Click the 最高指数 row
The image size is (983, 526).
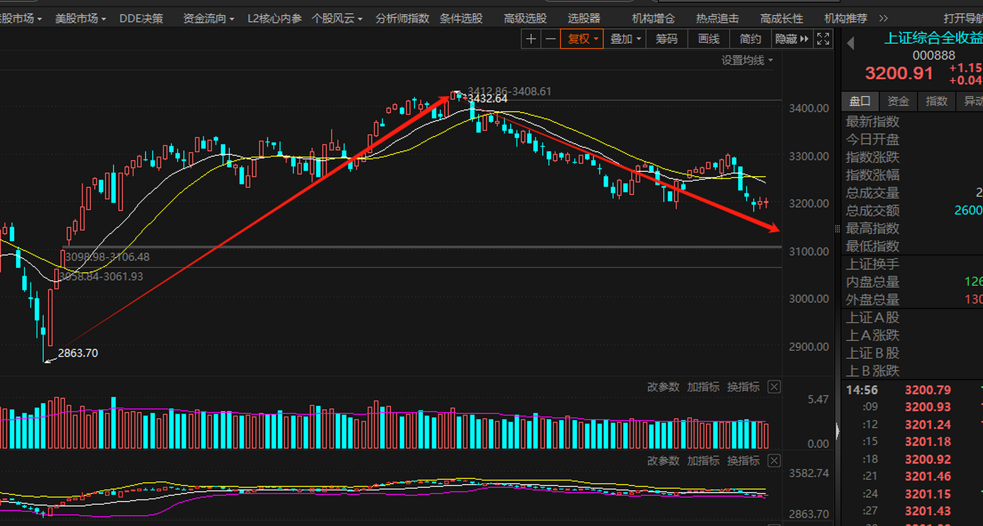[912, 228]
